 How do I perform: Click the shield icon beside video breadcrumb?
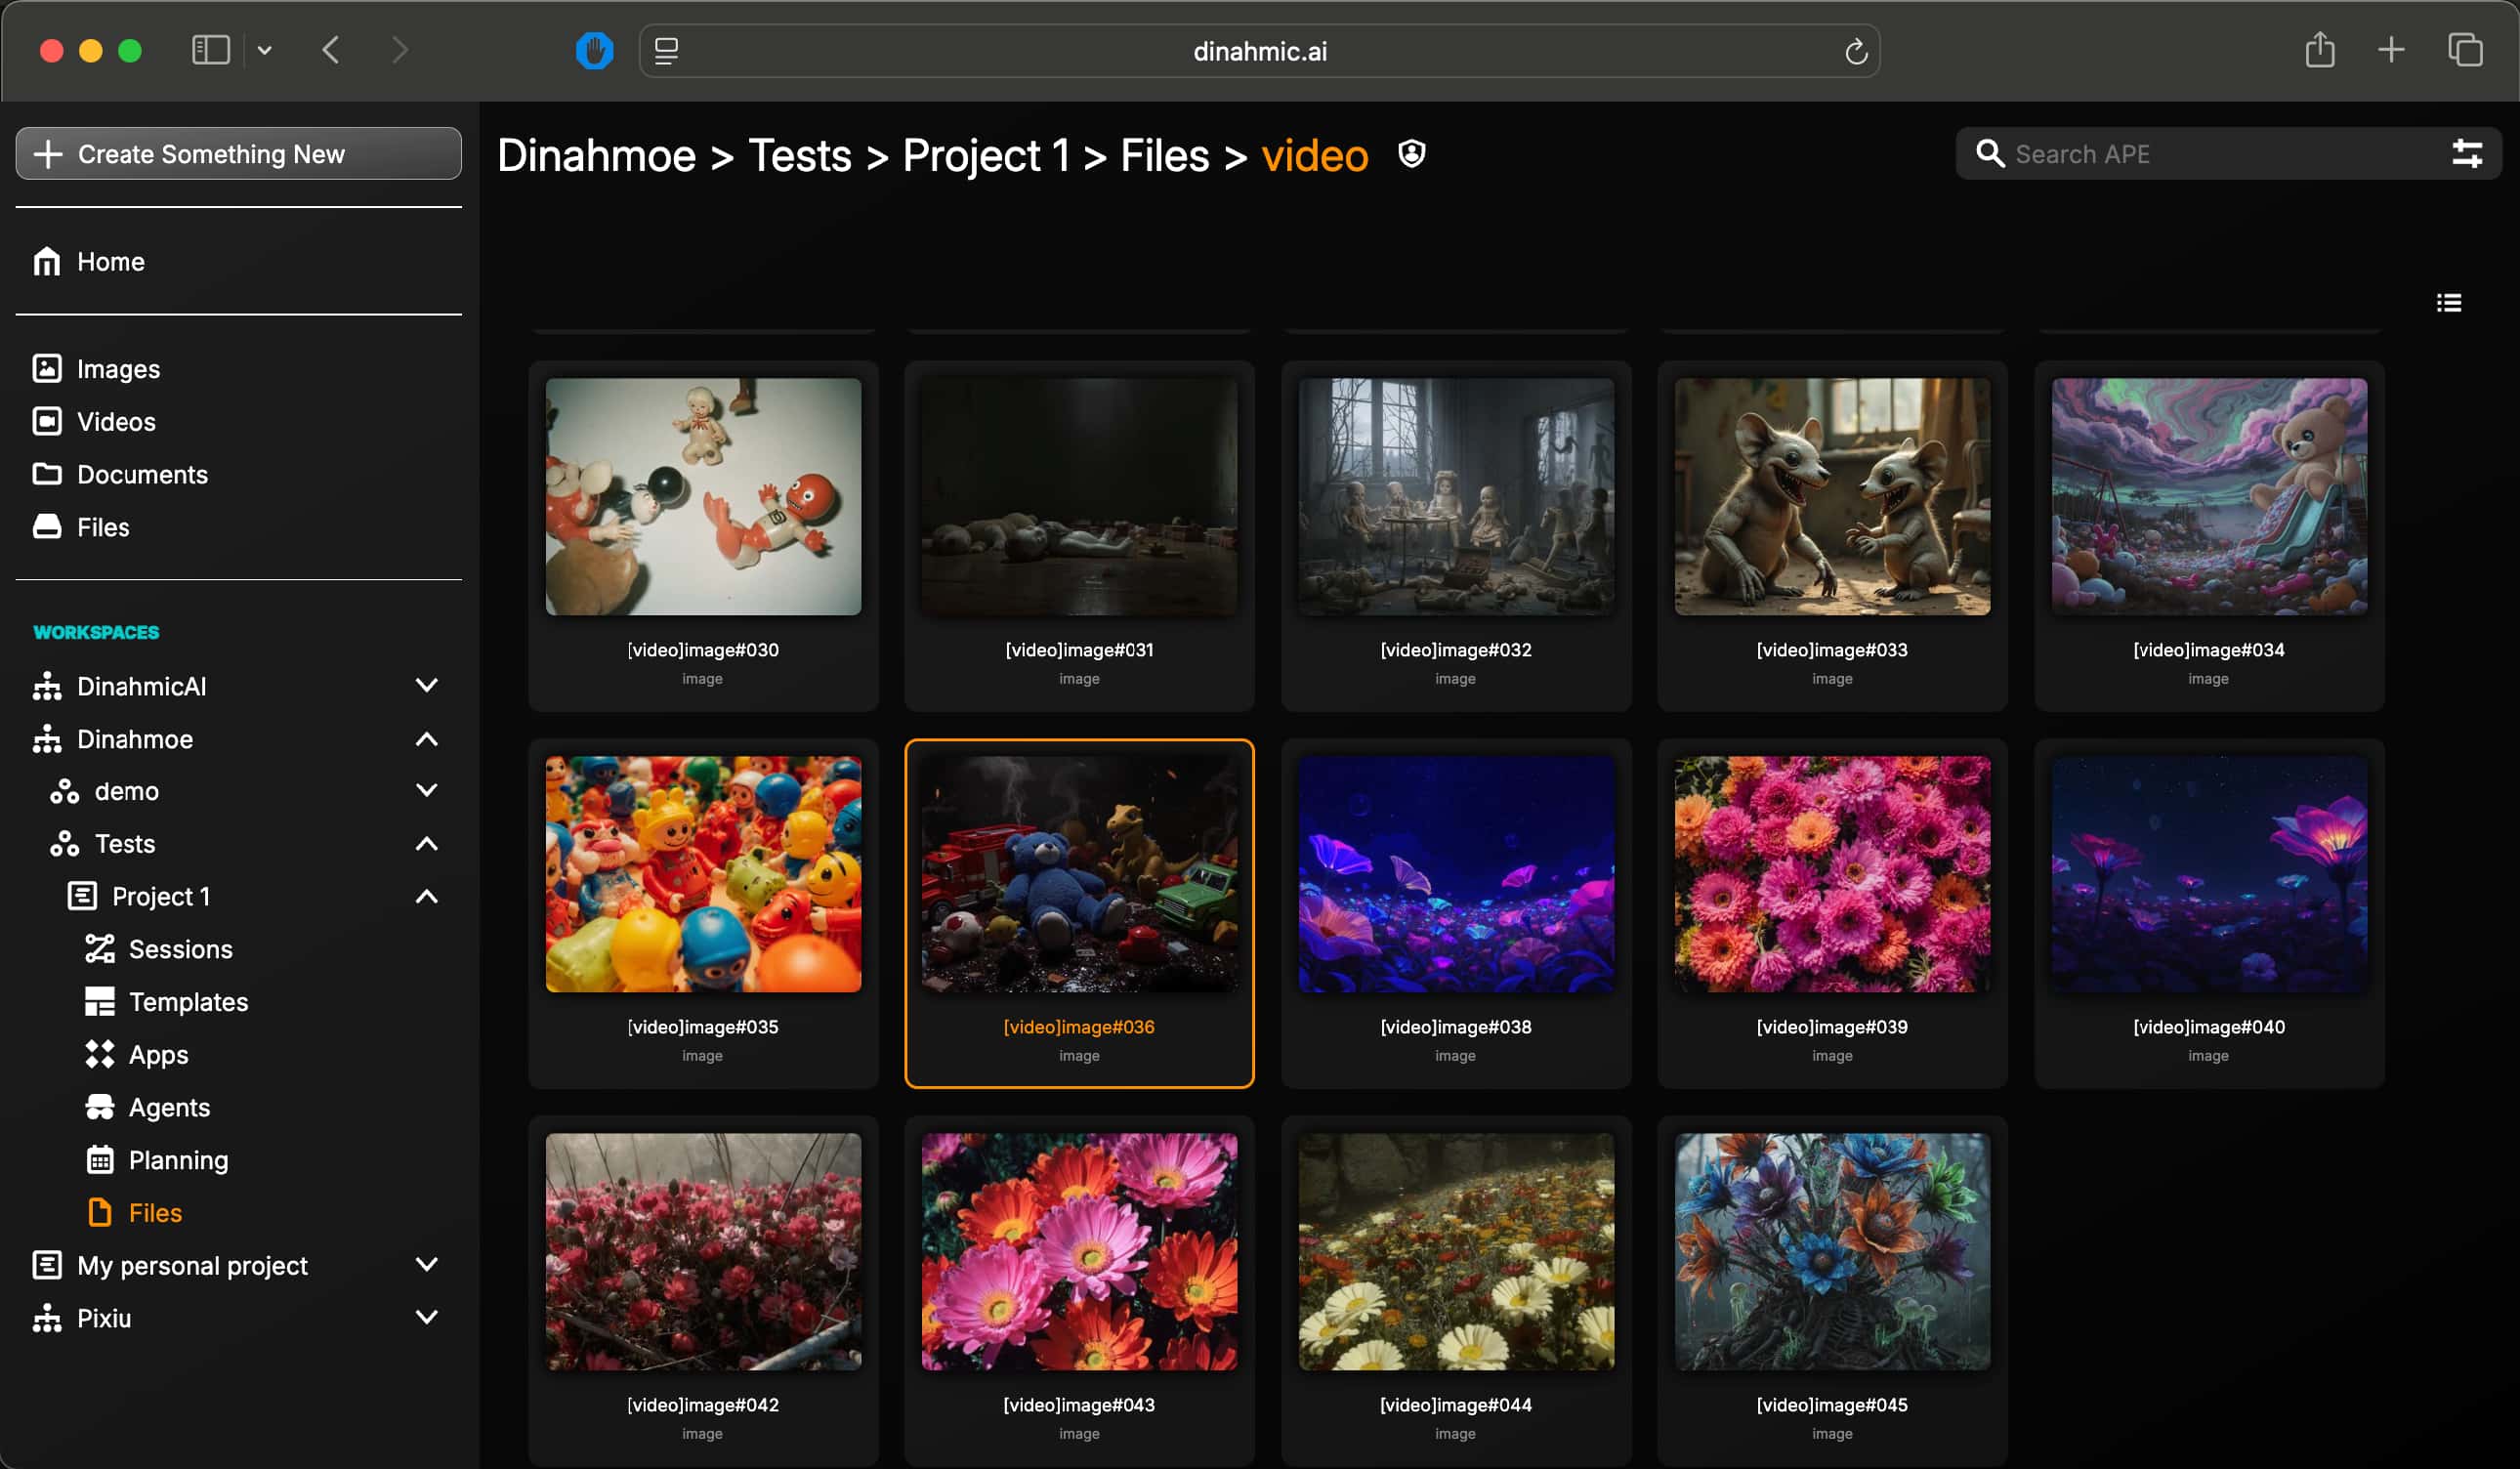point(1411,153)
